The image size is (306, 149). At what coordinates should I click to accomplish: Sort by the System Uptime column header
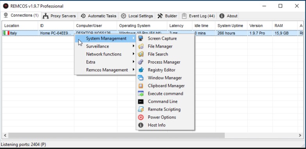pos(231,26)
